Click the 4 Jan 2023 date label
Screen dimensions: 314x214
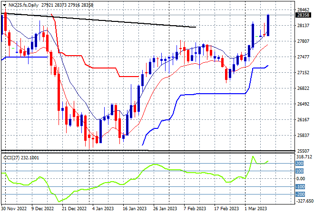(x=103, y=209)
